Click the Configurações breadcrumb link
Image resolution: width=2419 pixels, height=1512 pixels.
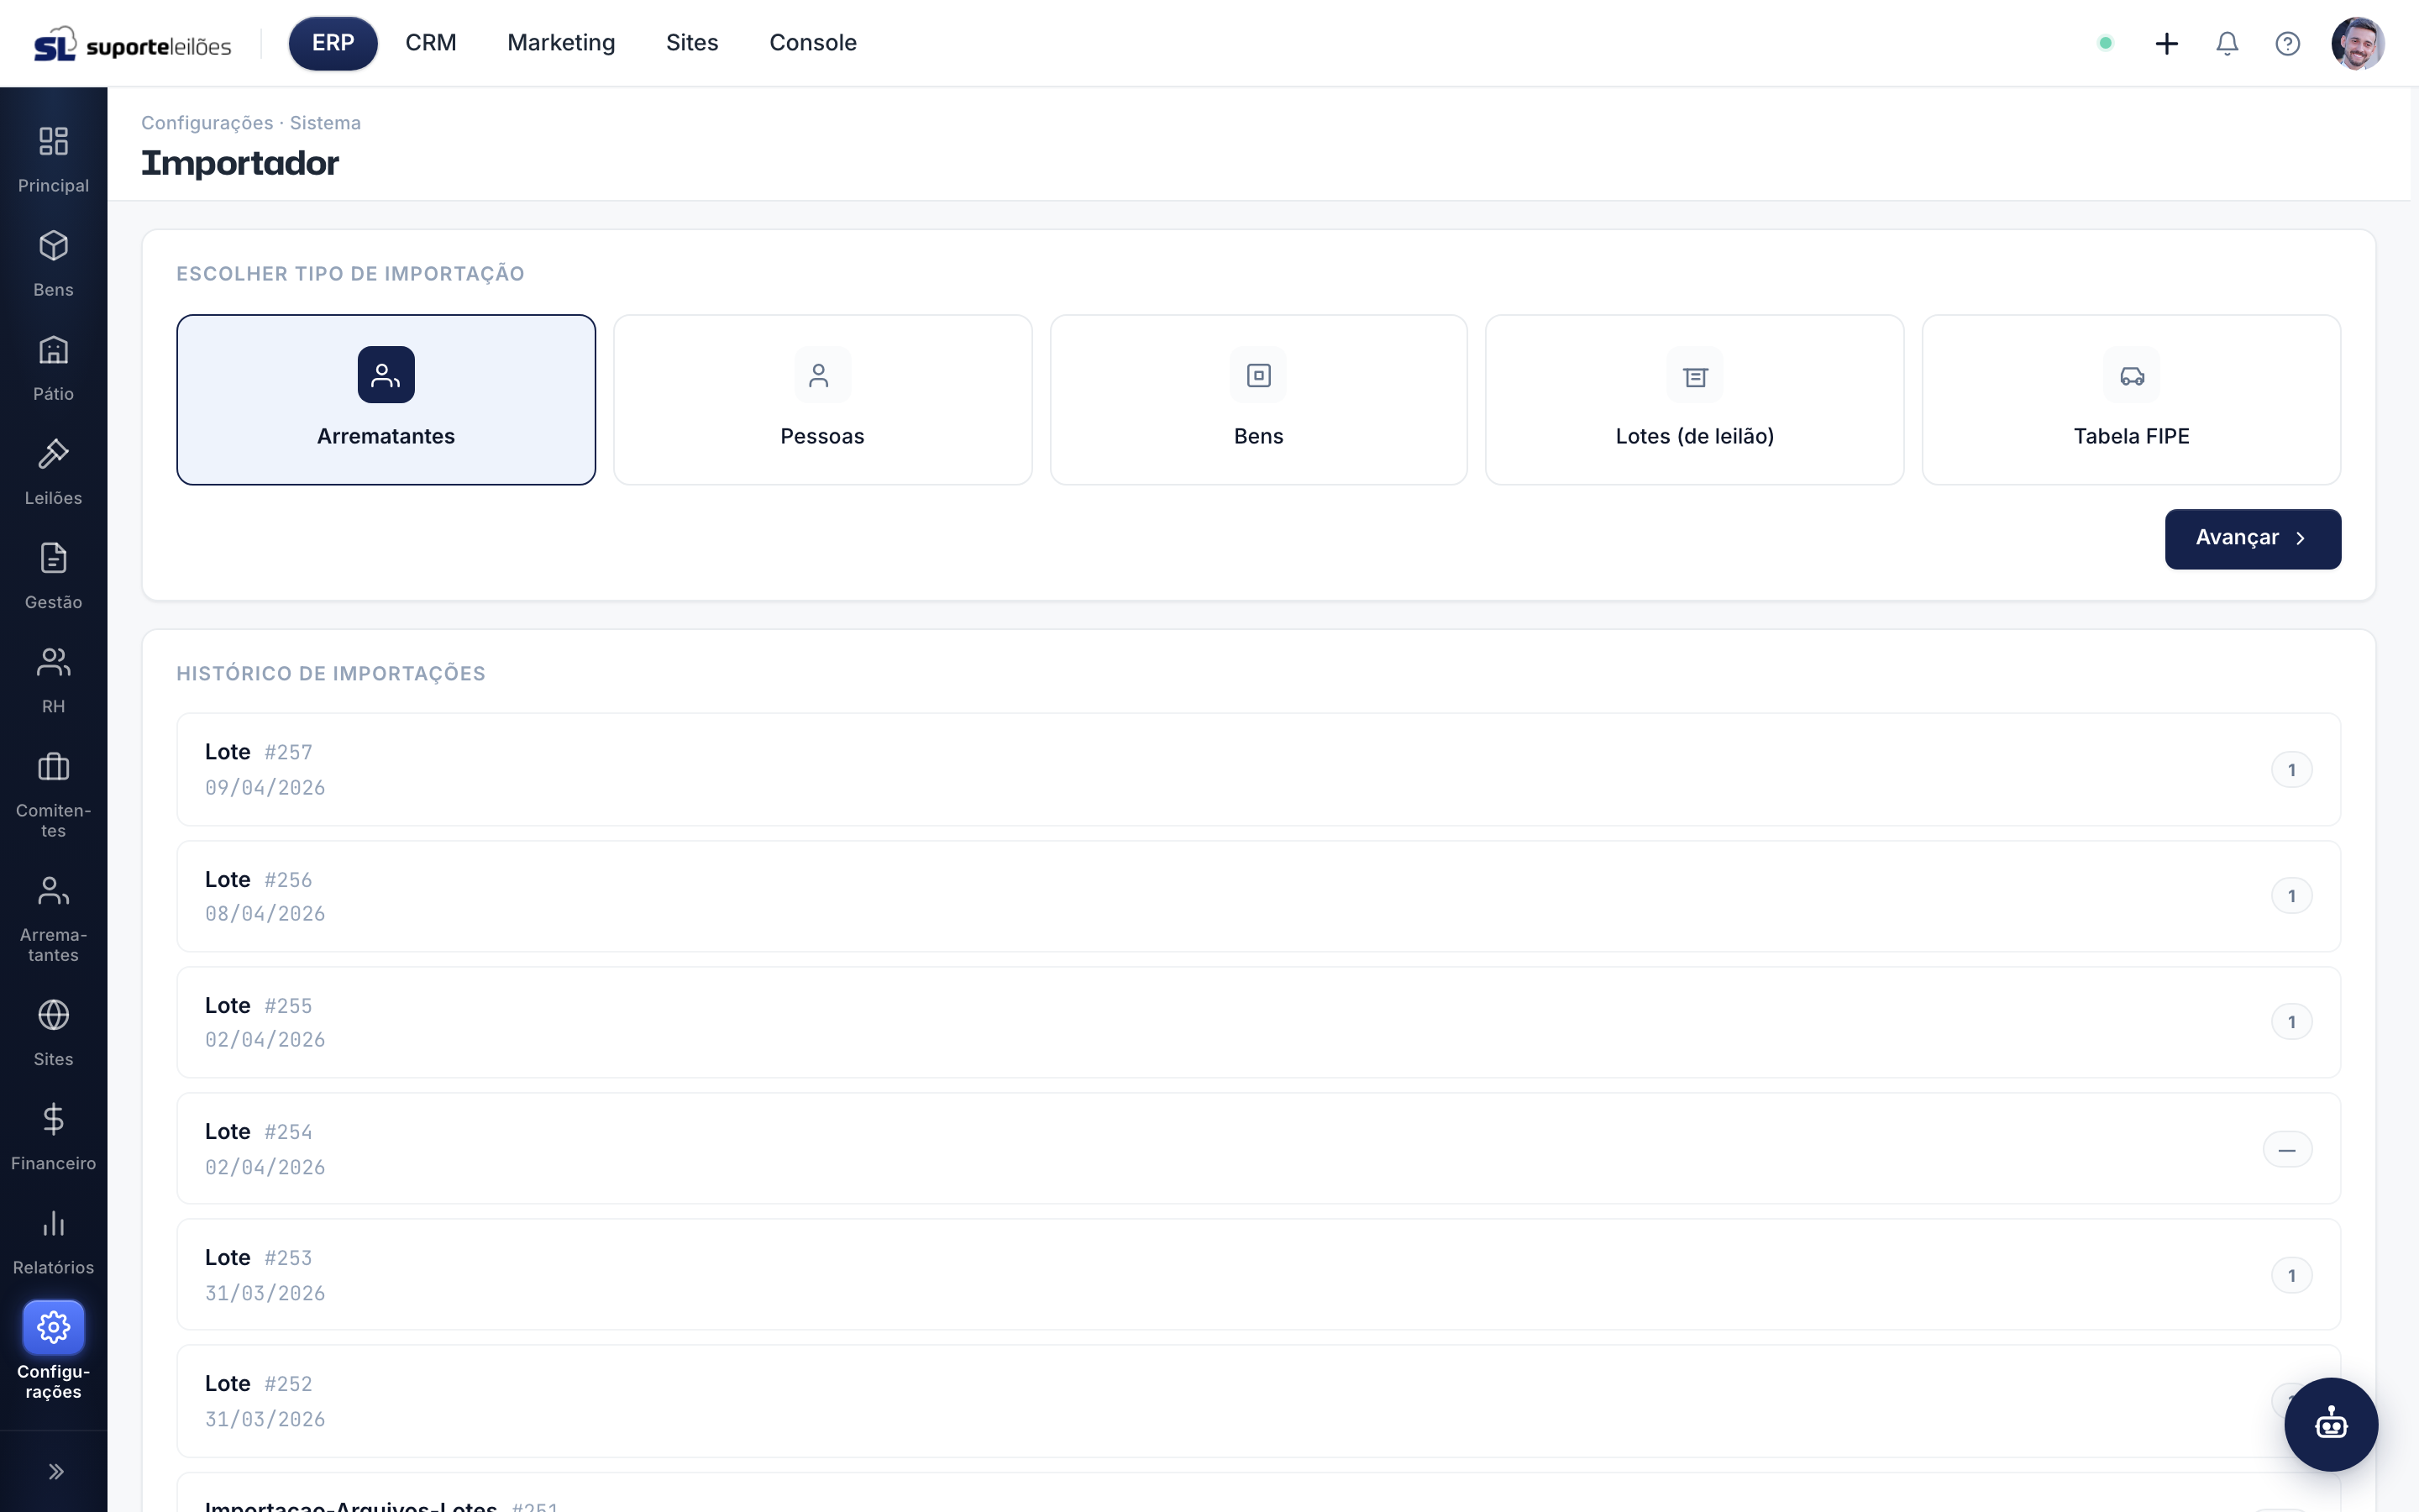point(207,123)
